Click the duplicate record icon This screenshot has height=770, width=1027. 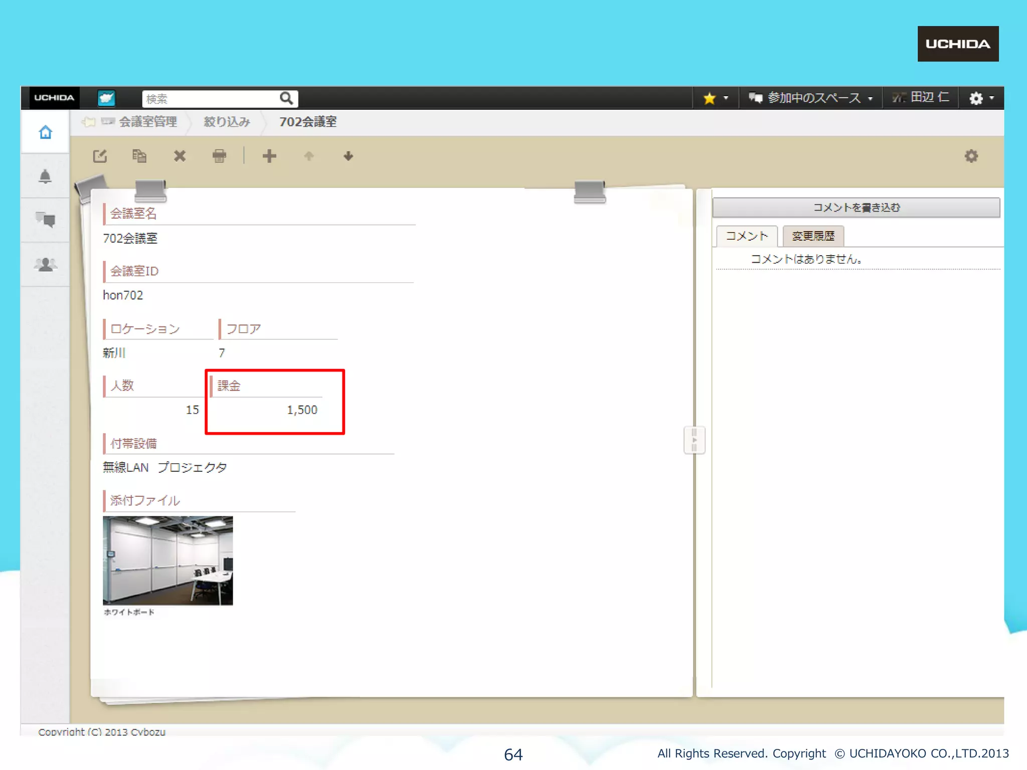coord(139,156)
